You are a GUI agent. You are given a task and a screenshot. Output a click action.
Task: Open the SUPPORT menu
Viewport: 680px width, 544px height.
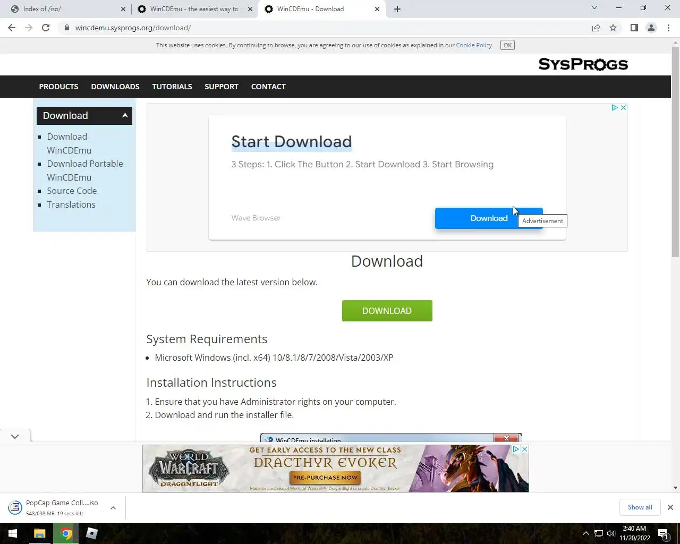coord(222,87)
